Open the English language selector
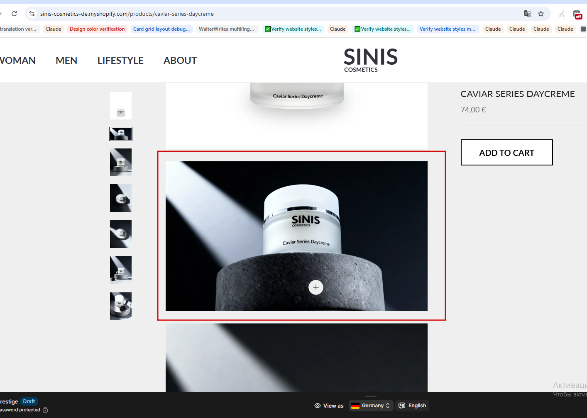Image resolution: width=587 pixels, height=418 pixels. [x=412, y=406]
